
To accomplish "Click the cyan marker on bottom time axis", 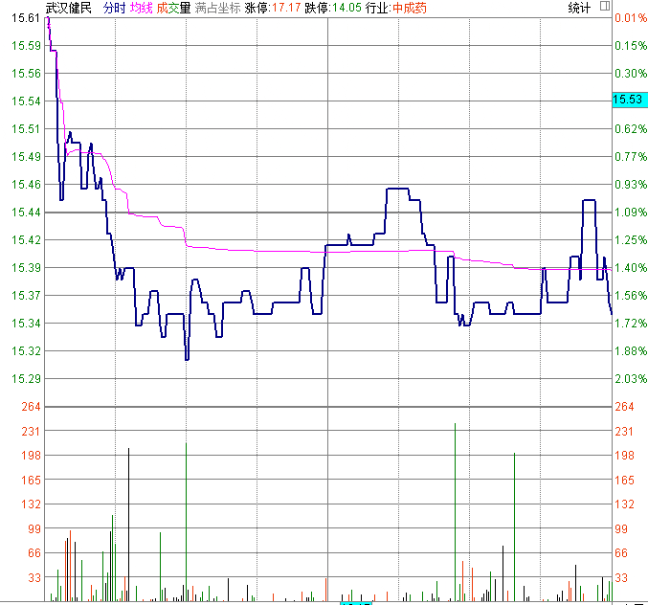I will point(355,602).
